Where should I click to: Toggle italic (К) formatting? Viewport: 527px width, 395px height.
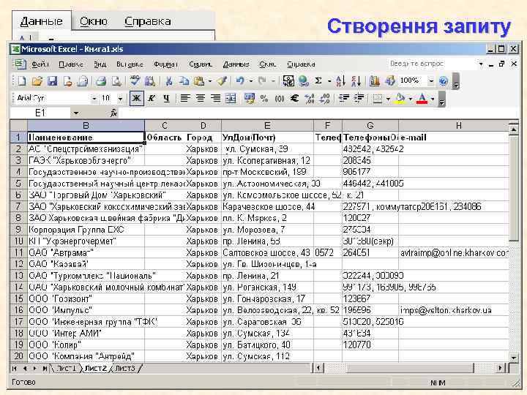click(152, 99)
